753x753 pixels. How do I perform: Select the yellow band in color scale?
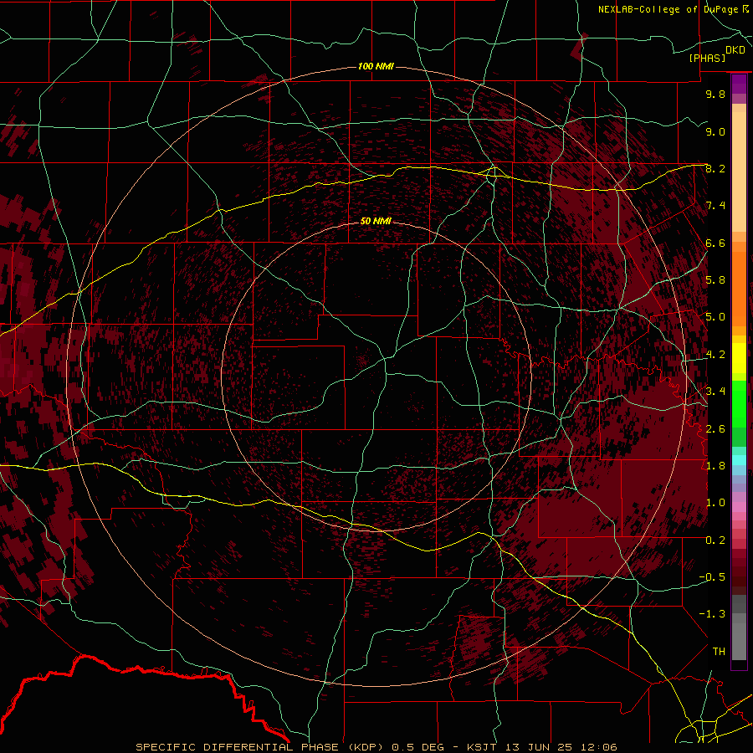point(739,358)
